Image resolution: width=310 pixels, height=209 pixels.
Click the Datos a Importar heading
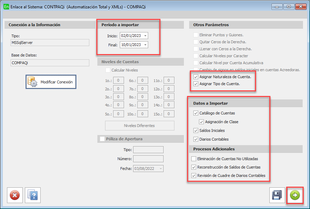[211, 103]
